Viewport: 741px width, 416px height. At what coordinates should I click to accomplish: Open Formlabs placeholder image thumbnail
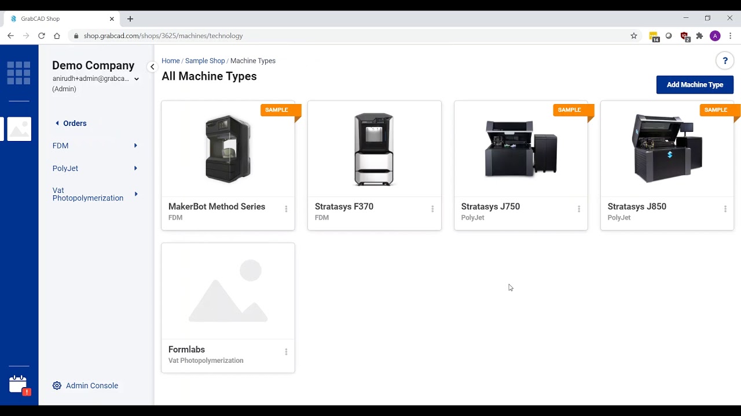[x=228, y=291]
